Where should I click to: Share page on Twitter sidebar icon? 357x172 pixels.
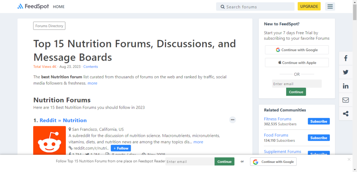[x=345, y=72]
